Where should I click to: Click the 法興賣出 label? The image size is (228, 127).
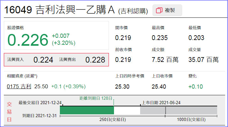[67, 60]
